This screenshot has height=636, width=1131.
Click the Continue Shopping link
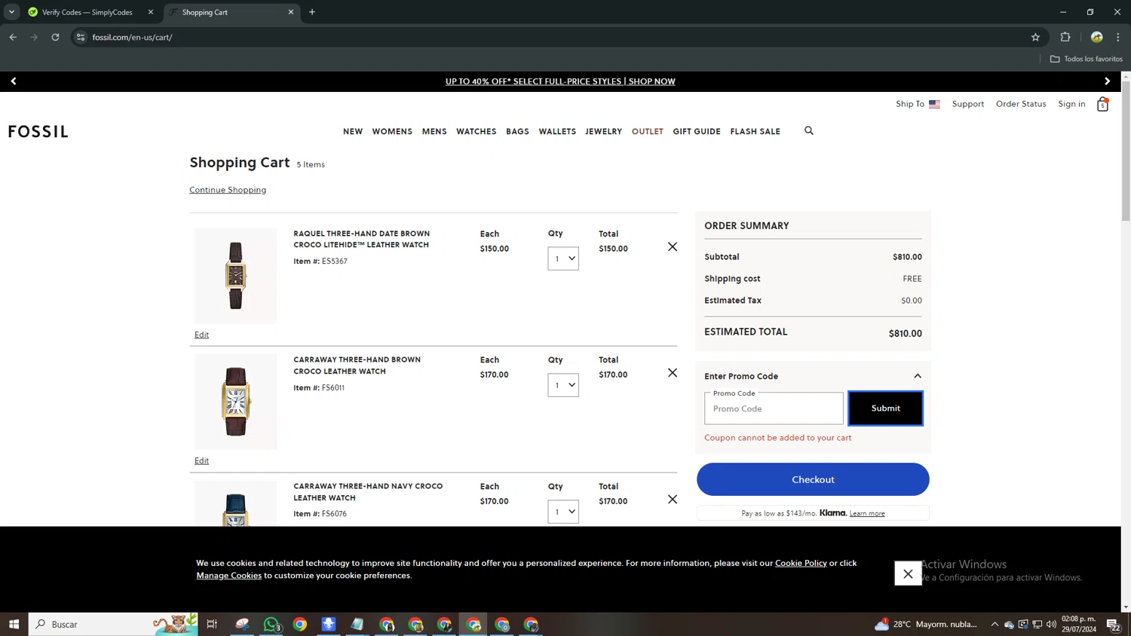(228, 190)
